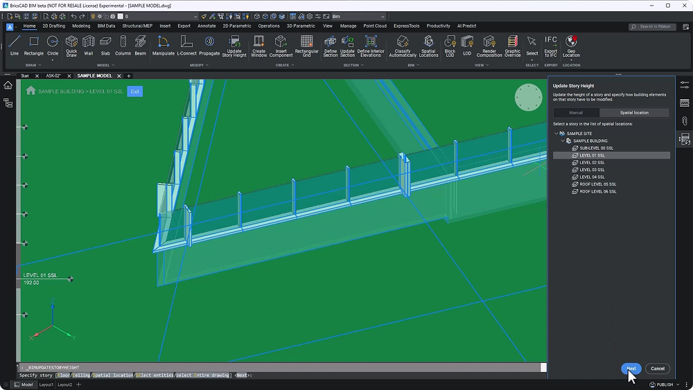
Task: Open Spatial Locations tool
Action: (428, 46)
